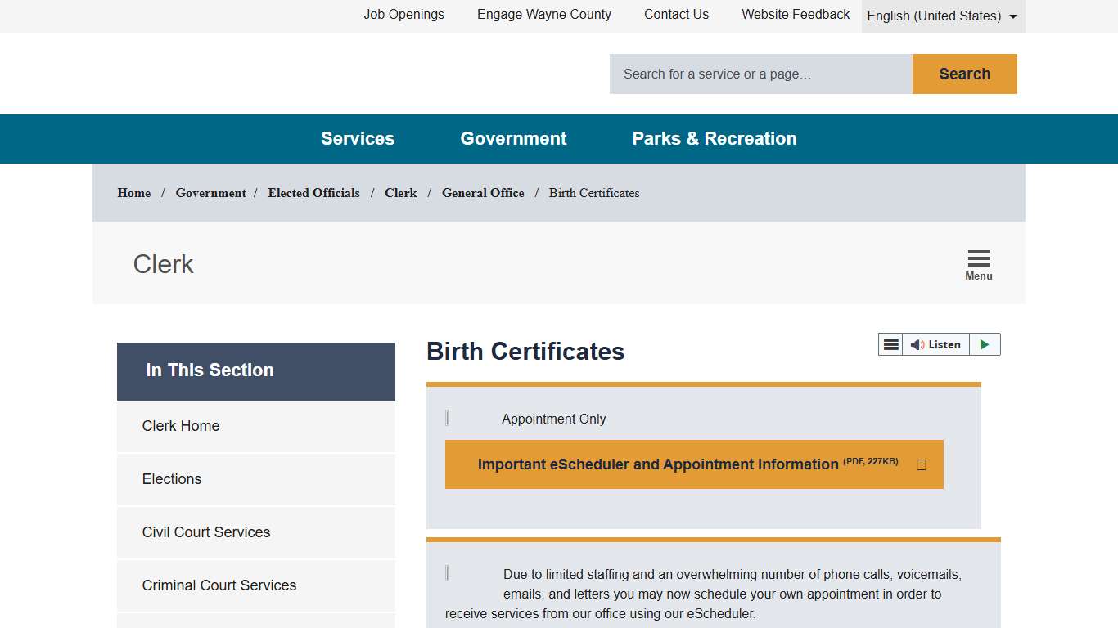Open the Government navigation menu
This screenshot has height=628, width=1118.
(x=513, y=138)
